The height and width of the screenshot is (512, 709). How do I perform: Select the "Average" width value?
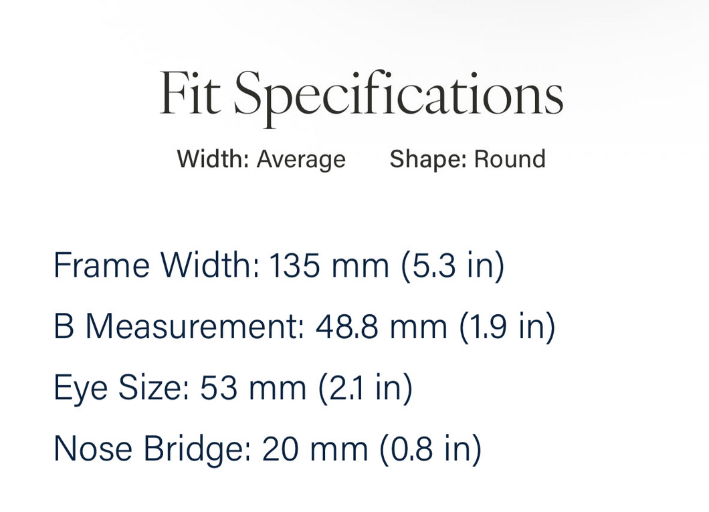tap(301, 160)
